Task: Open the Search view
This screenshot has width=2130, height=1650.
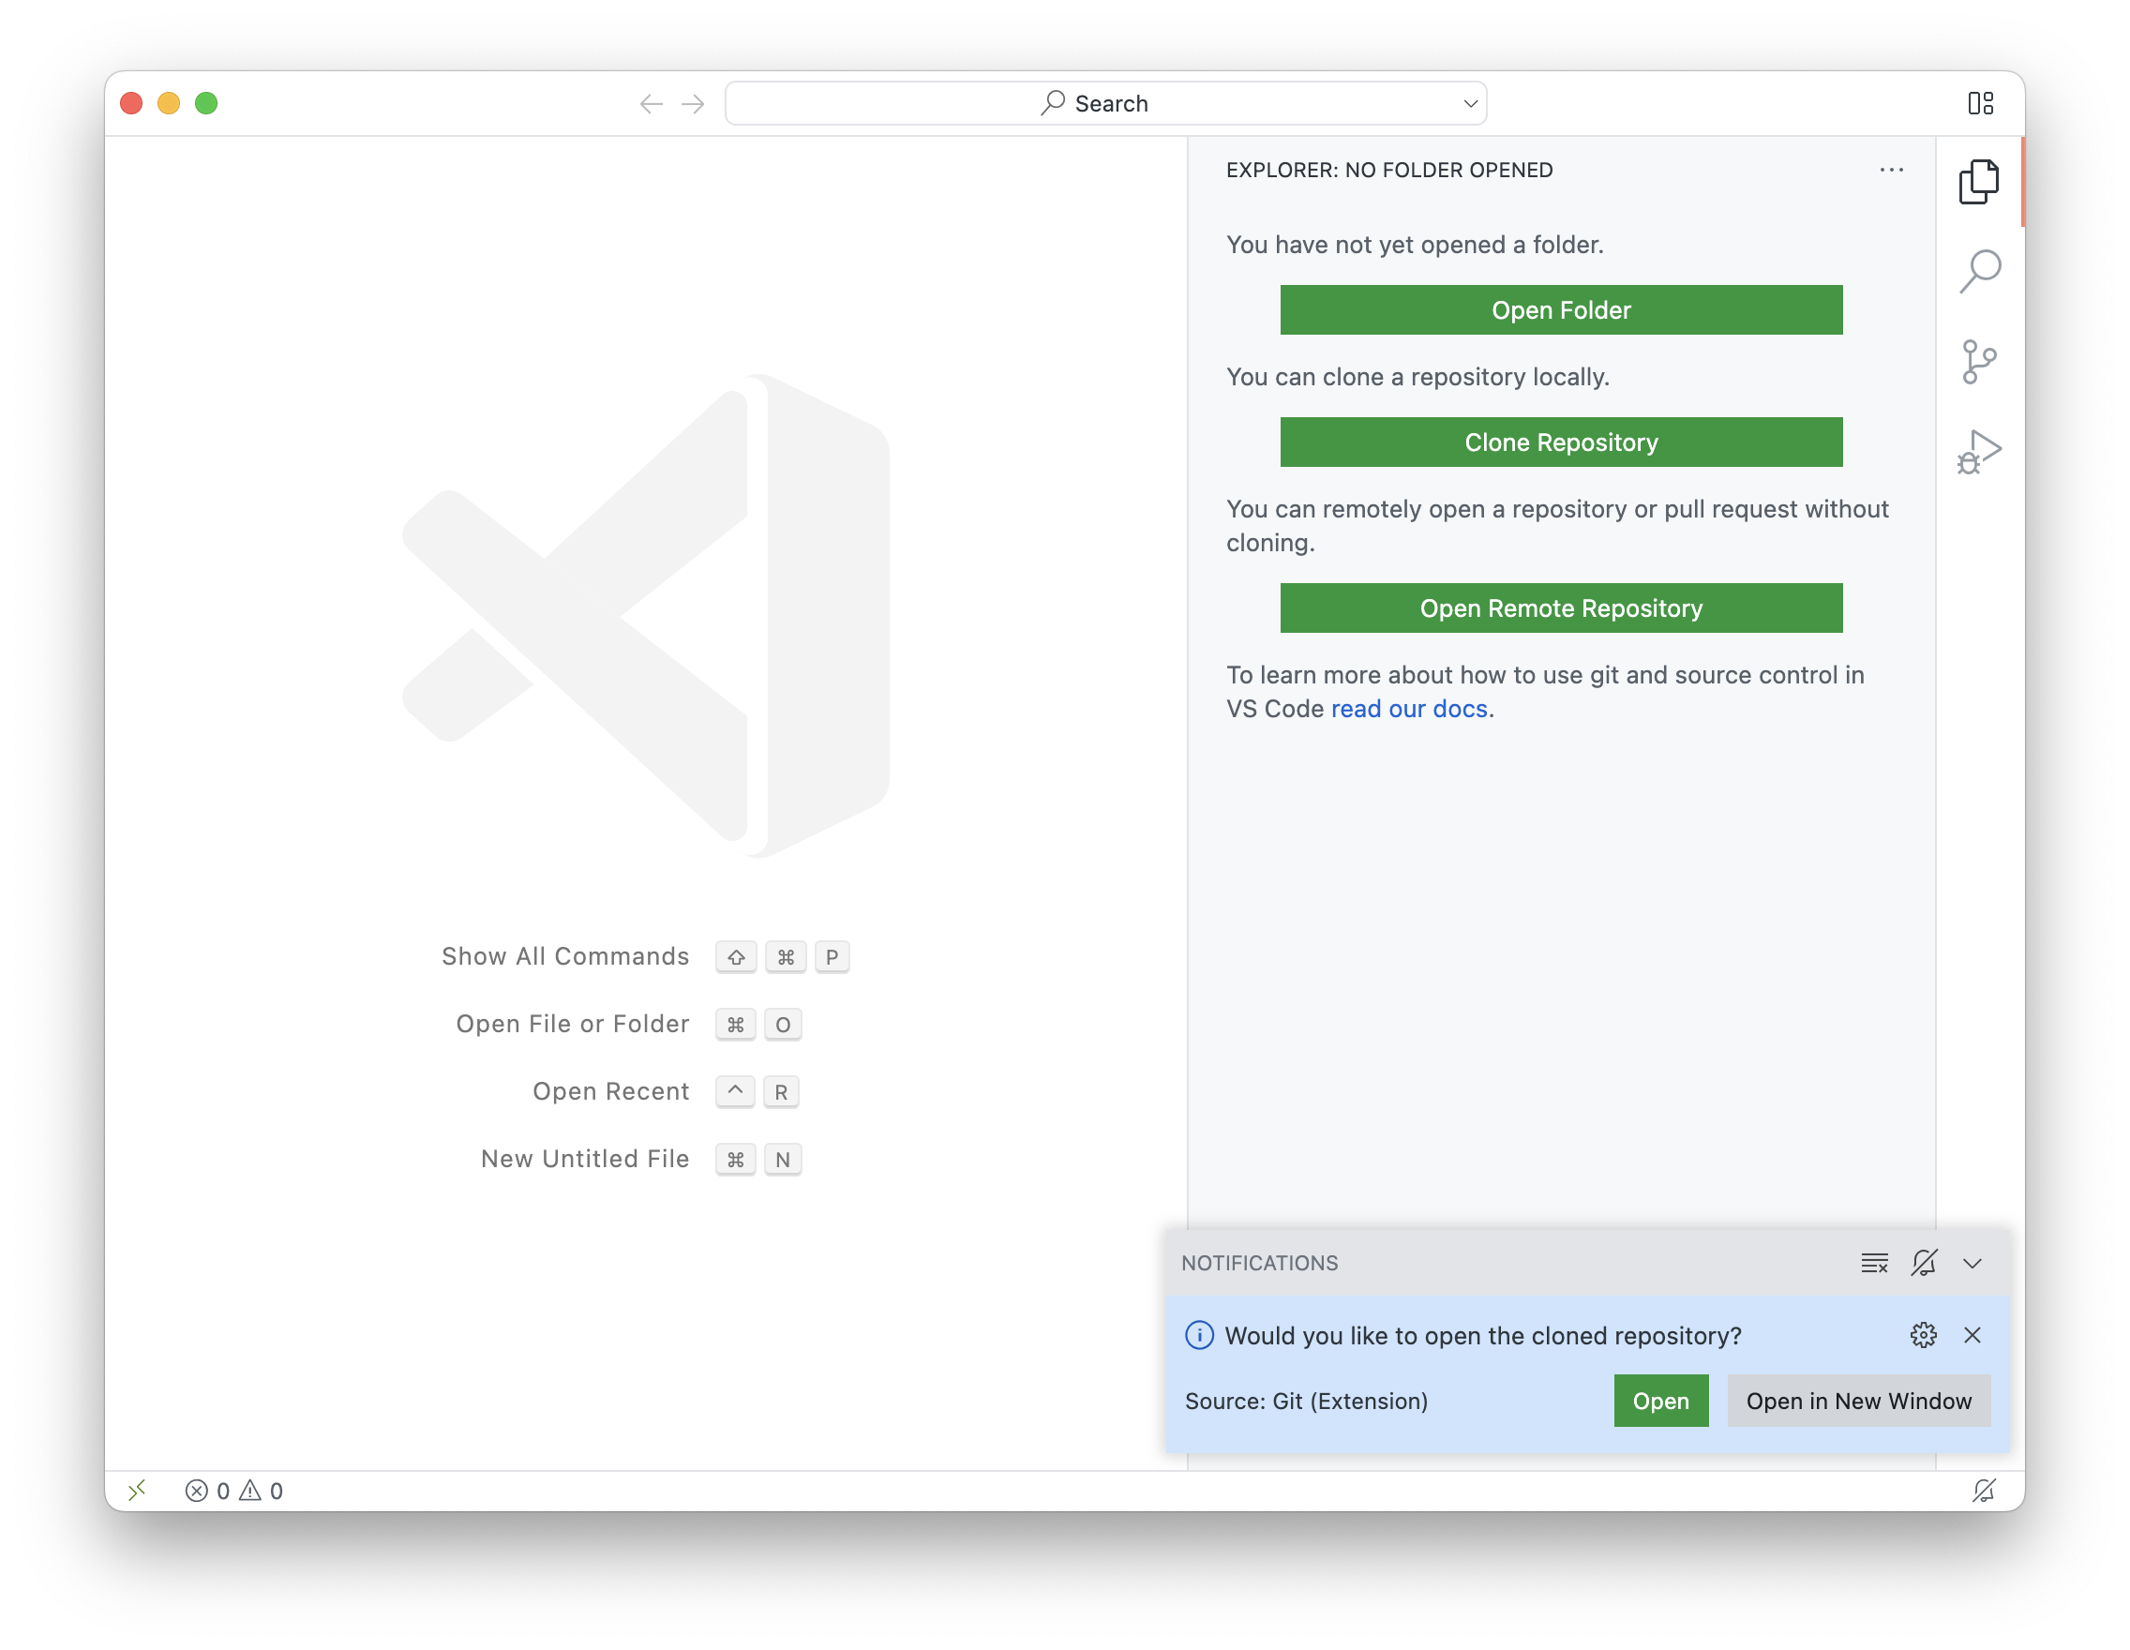Action: 1978,271
